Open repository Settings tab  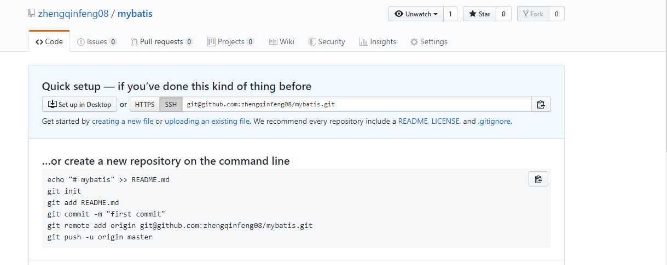point(429,41)
